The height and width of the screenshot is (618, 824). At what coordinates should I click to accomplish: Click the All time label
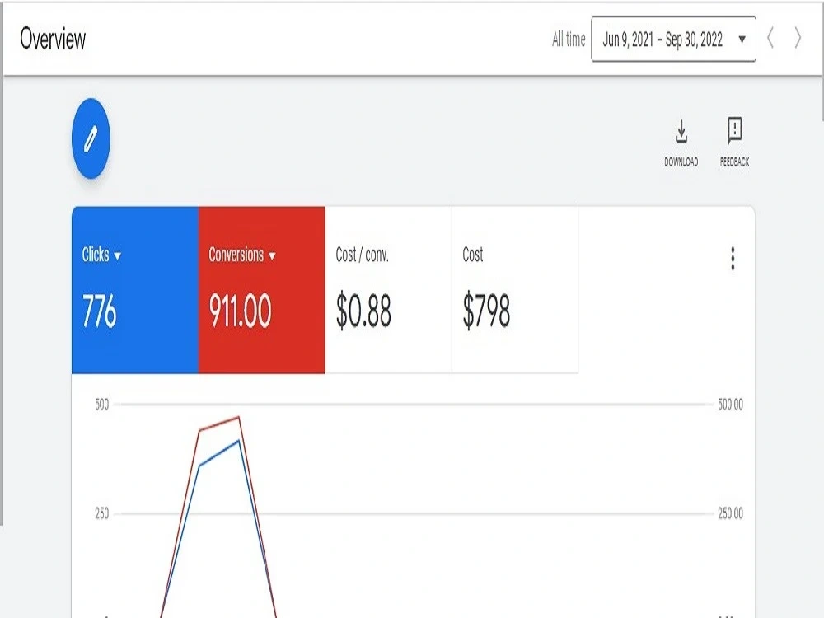coord(568,39)
